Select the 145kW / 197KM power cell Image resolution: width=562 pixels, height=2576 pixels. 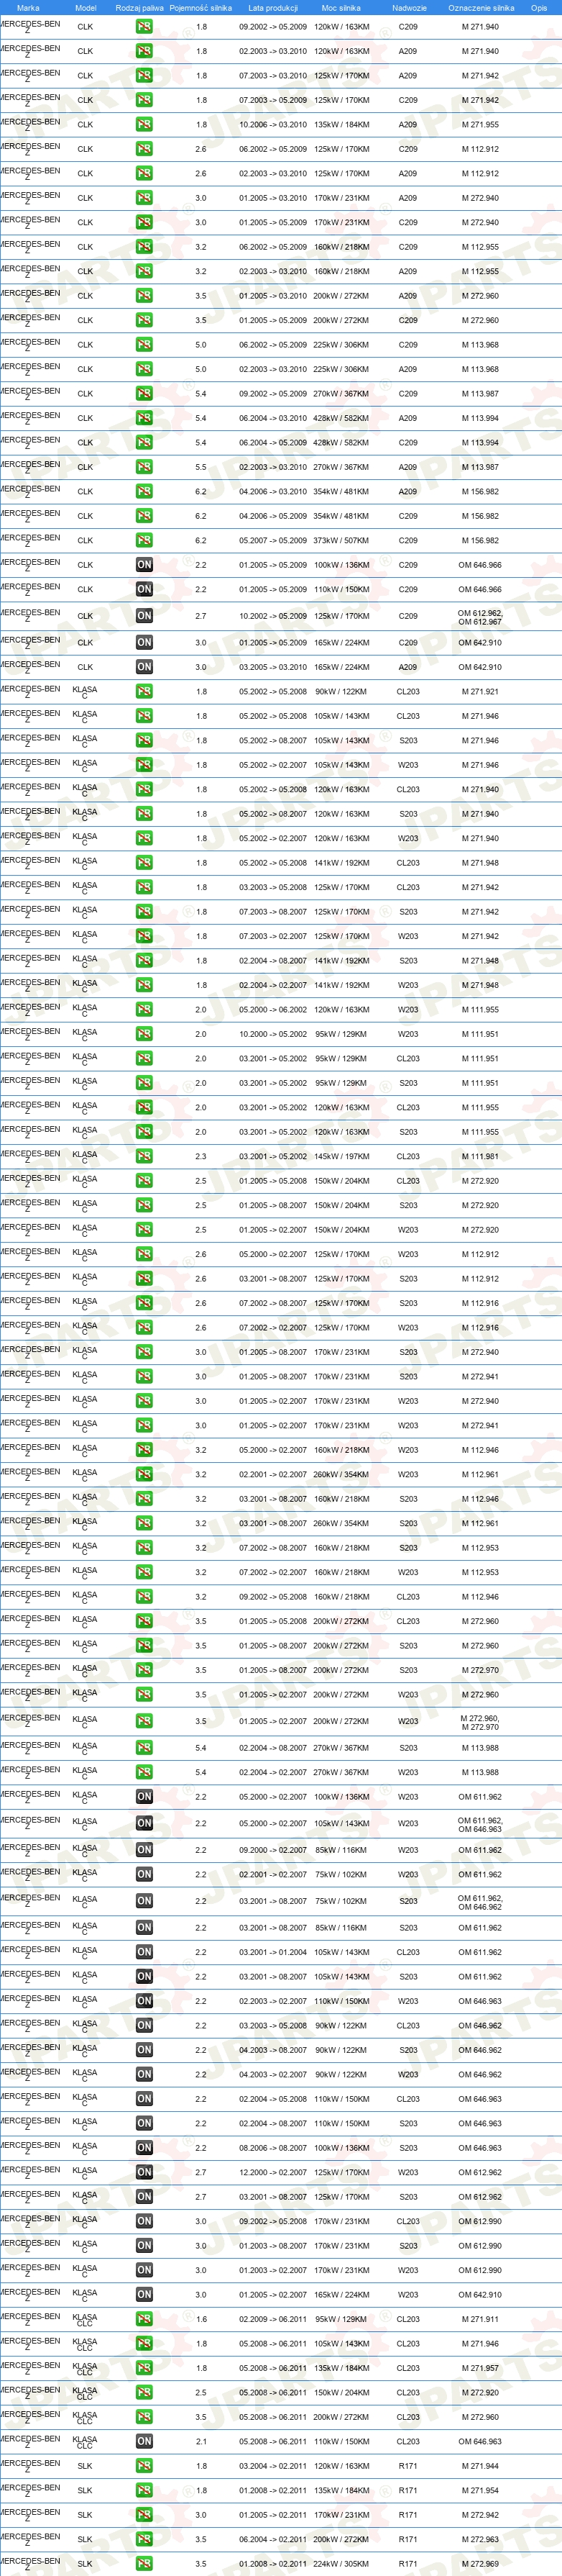[x=341, y=1157]
